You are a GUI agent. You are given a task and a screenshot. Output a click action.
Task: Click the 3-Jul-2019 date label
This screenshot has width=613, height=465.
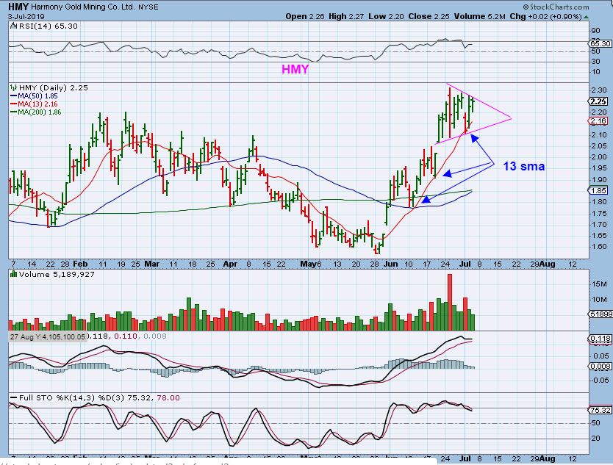click(x=26, y=16)
